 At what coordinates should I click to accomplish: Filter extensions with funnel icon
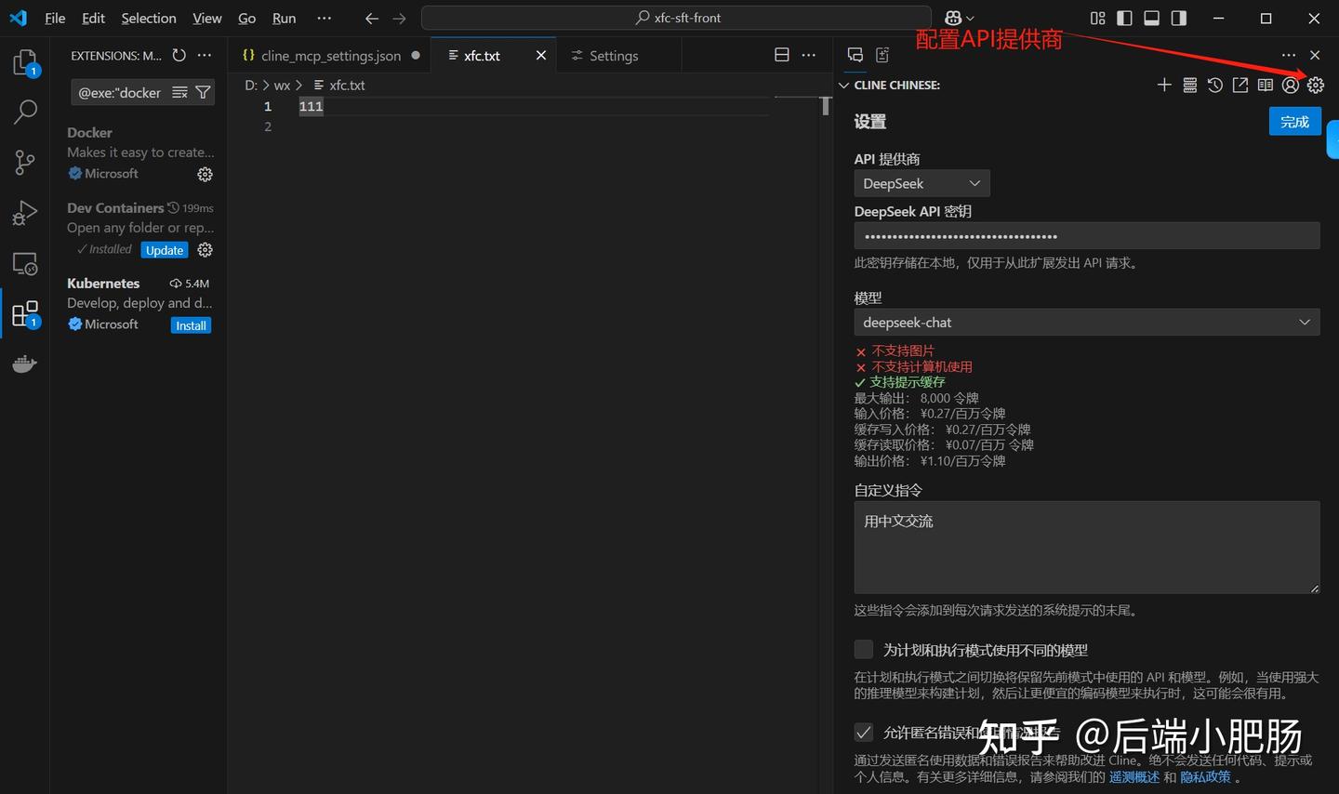[203, 92]
